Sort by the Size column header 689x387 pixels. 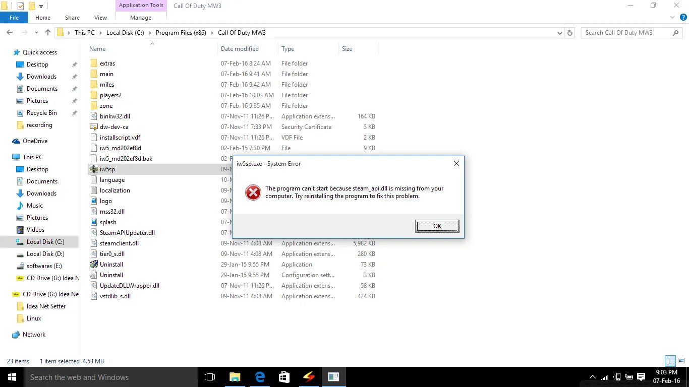point(347,49)
